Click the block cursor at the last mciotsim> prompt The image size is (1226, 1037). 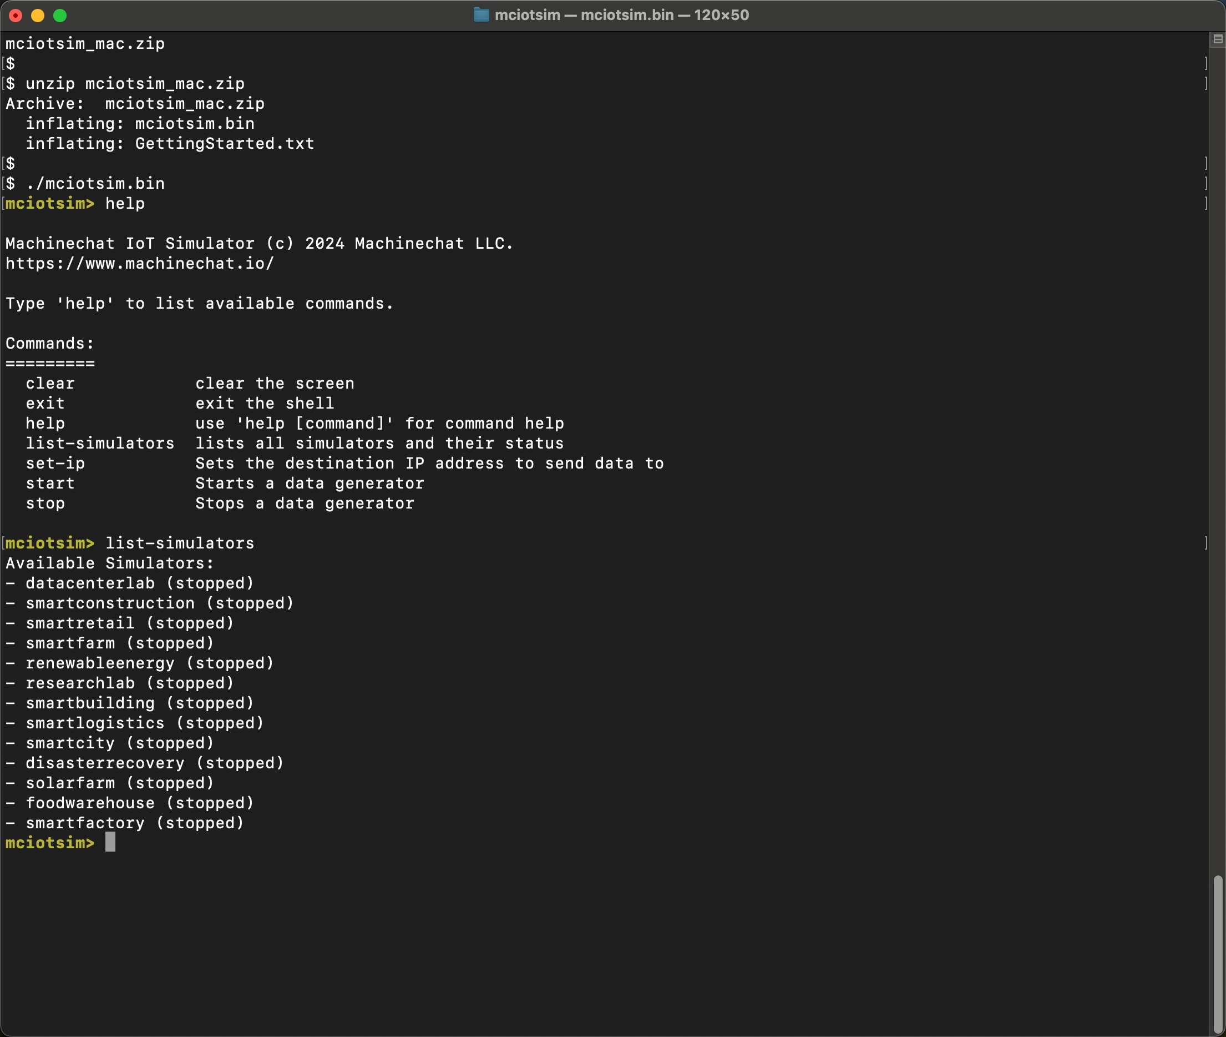click(x=110, y=842)
